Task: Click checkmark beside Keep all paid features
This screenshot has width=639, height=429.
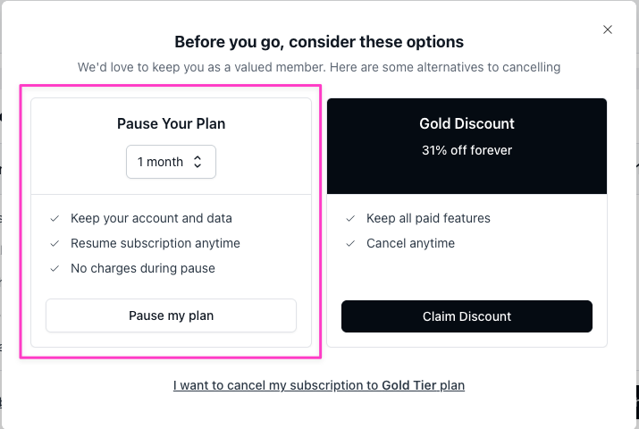Action: pyautogui.click(x=350, y=218)
